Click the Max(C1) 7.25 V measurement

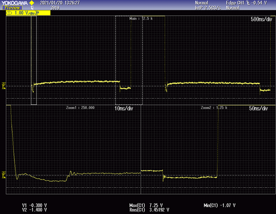[x=146, y=205]
